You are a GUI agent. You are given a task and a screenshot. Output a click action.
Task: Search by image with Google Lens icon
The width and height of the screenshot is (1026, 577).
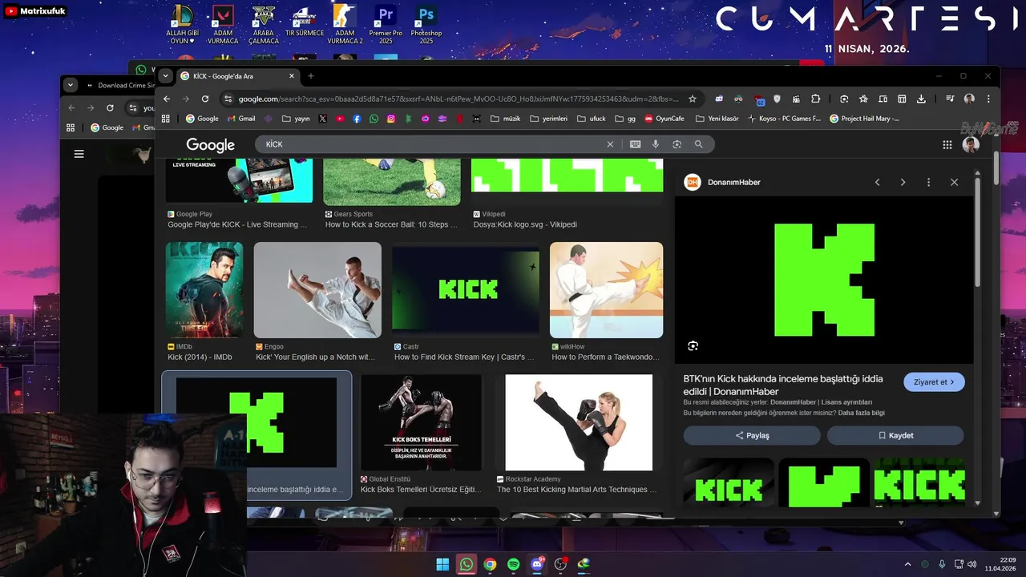[677, 144]
